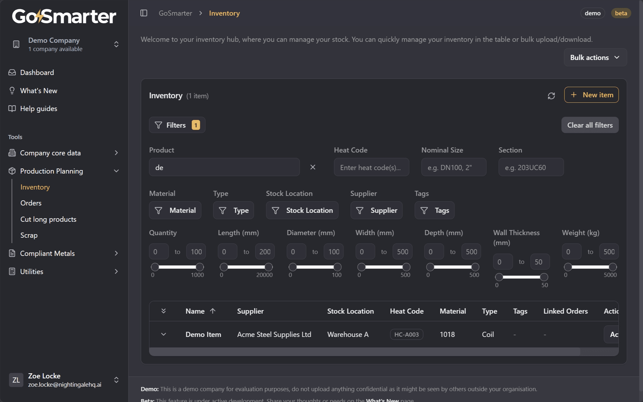
Task: Click the Quantity maximum value field
Action: click(x=196, y=252)
